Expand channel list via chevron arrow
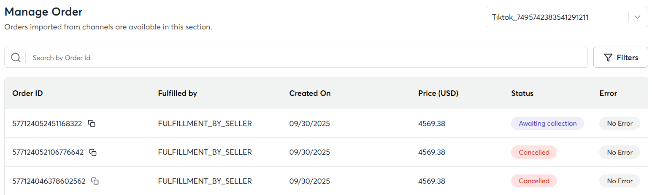This screenshot has width=652, height=195. 638,17
